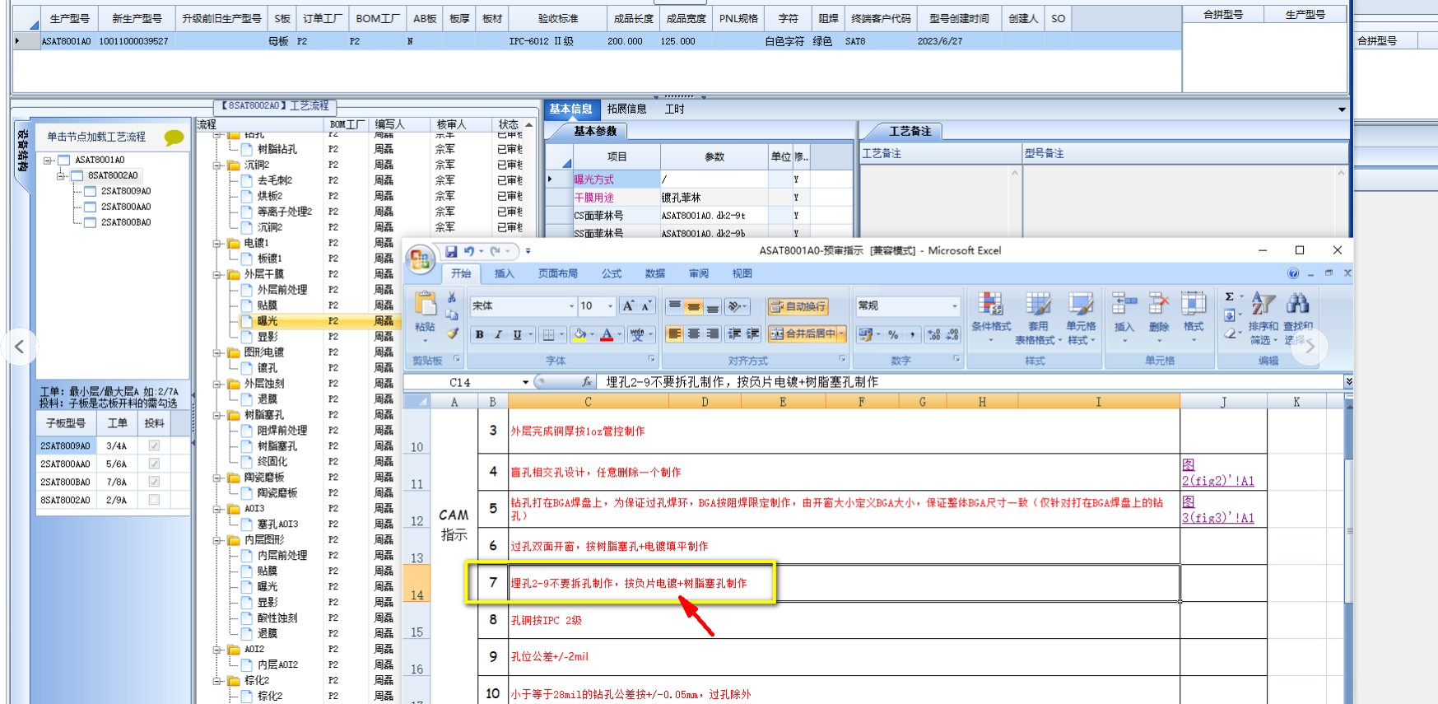Open Format as Table (套用表格格式)
This screenshot has width=1438, height=704.
(x=1038, y=317)
